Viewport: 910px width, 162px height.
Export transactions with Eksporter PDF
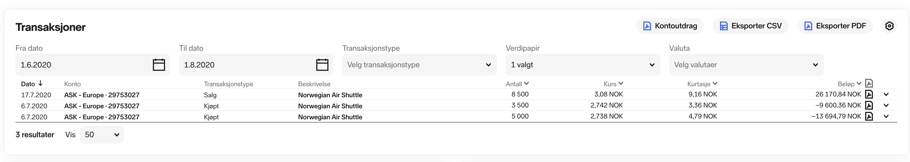835,26
